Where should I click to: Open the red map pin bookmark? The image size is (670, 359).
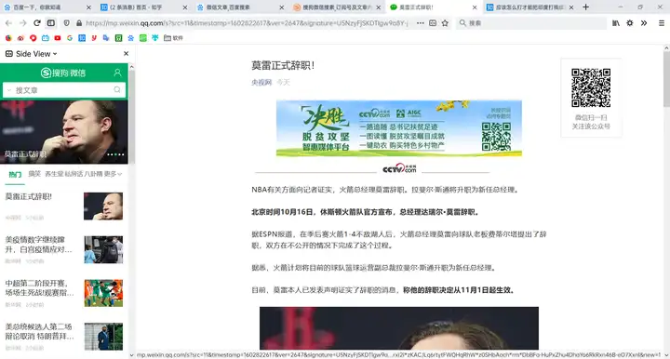coord(33,38)
